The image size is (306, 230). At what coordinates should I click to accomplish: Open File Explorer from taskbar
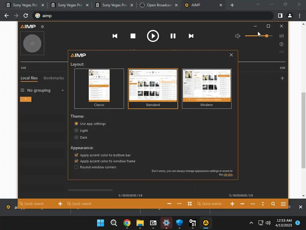click(x=140, y=223)
